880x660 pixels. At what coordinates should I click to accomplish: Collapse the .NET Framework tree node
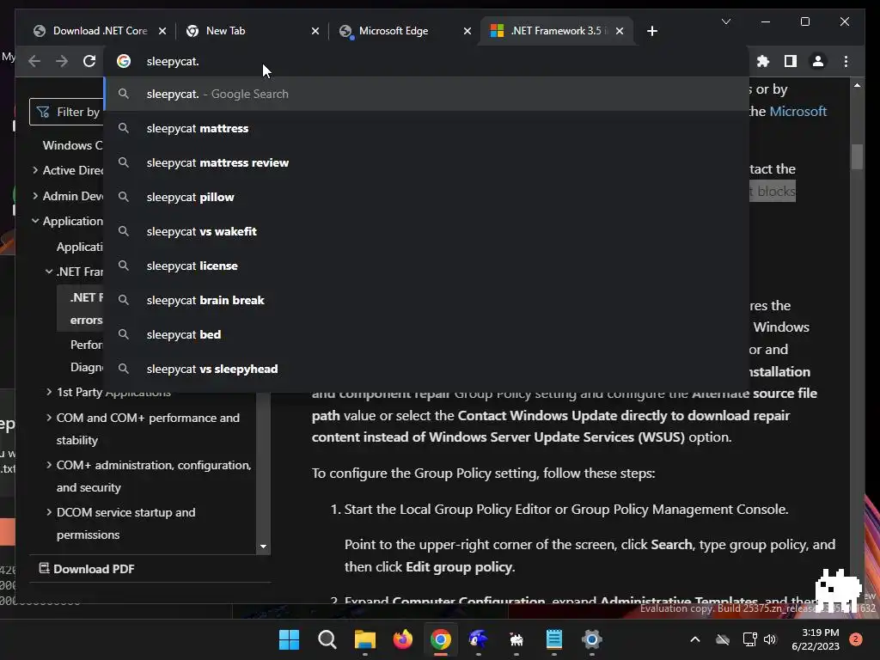(49, 272)
